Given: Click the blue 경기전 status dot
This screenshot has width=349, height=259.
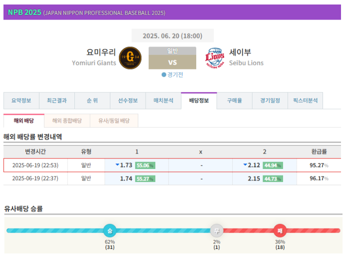Looking at the screenshot, I should pyautogui.click(x=164, y=74).
